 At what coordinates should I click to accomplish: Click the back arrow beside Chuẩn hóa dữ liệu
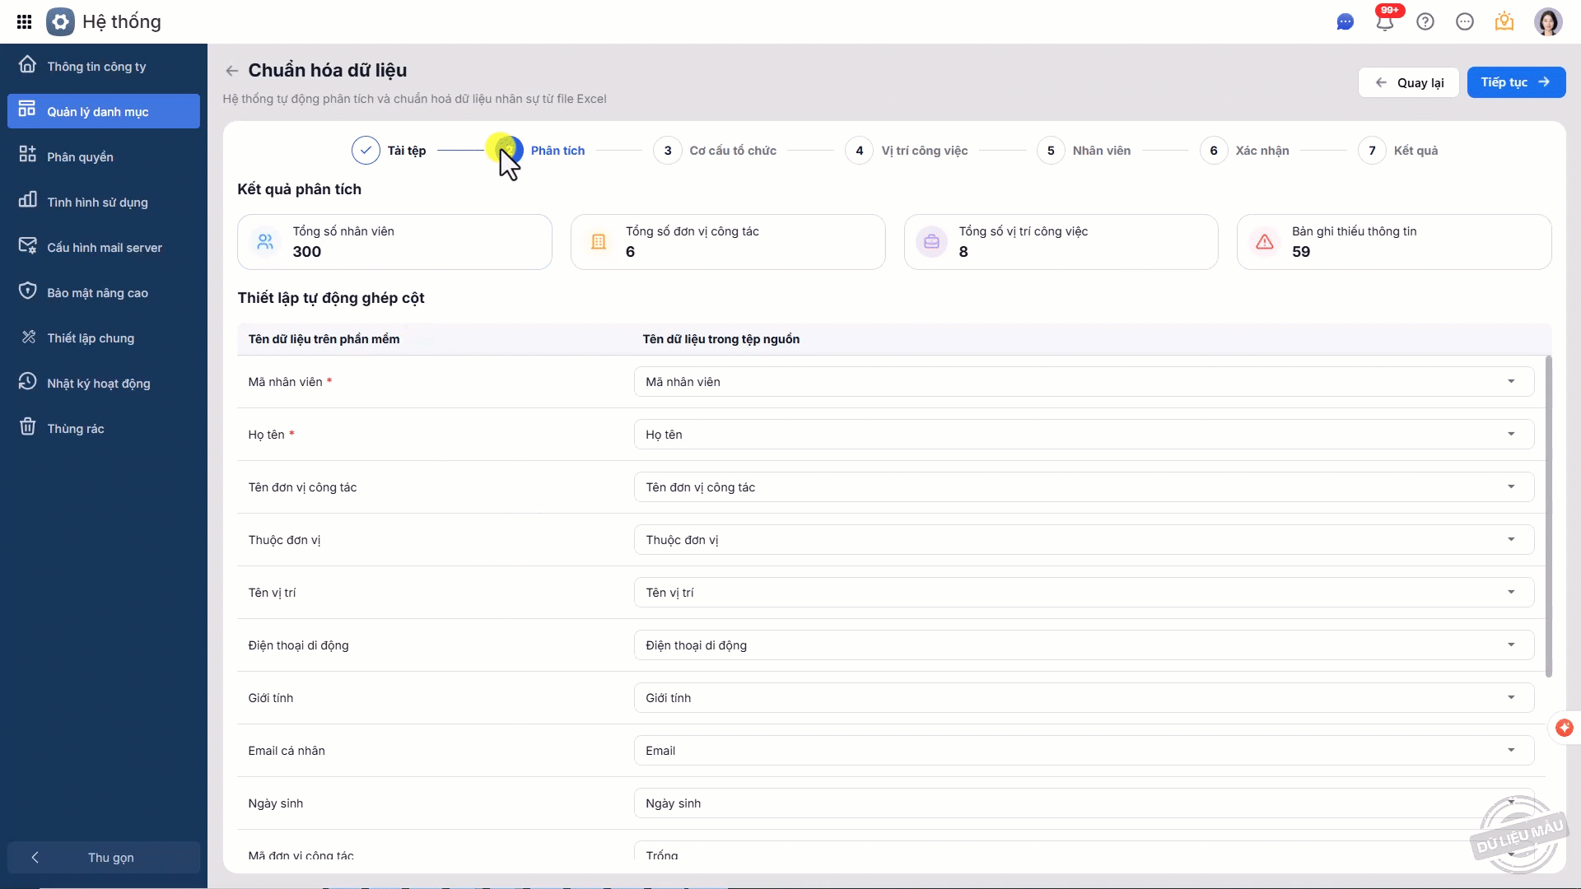[x=232, y=71]
